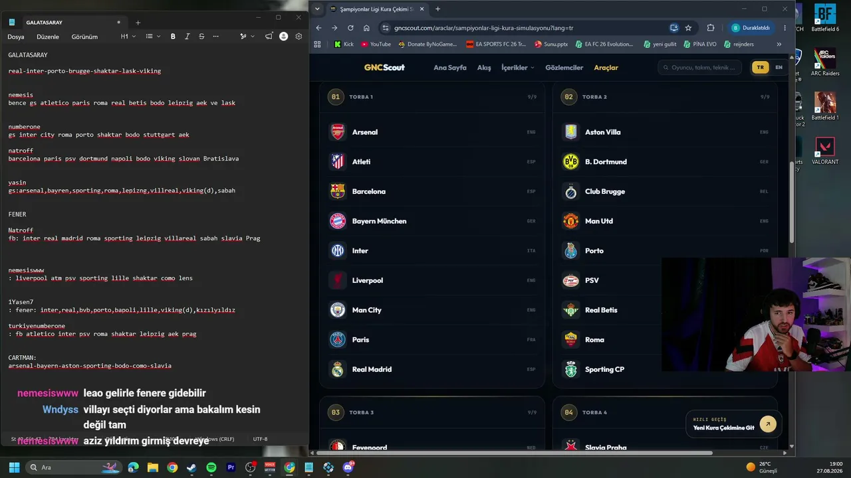851x478 pixels.
Task: Open the Chrome tab search dropdown arrow
Action: tap(317, 9)
